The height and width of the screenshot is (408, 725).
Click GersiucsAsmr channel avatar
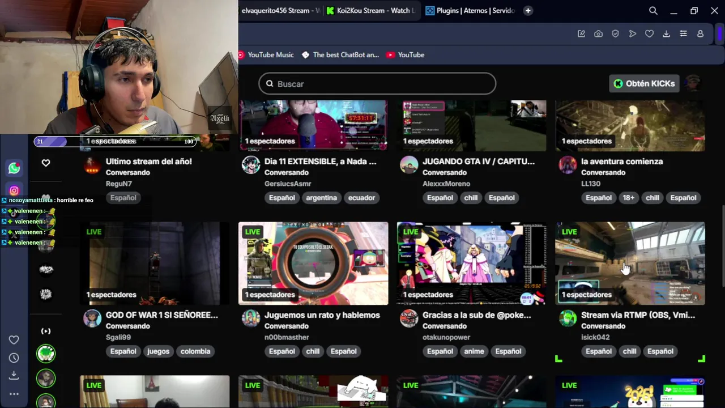[251, 165]
